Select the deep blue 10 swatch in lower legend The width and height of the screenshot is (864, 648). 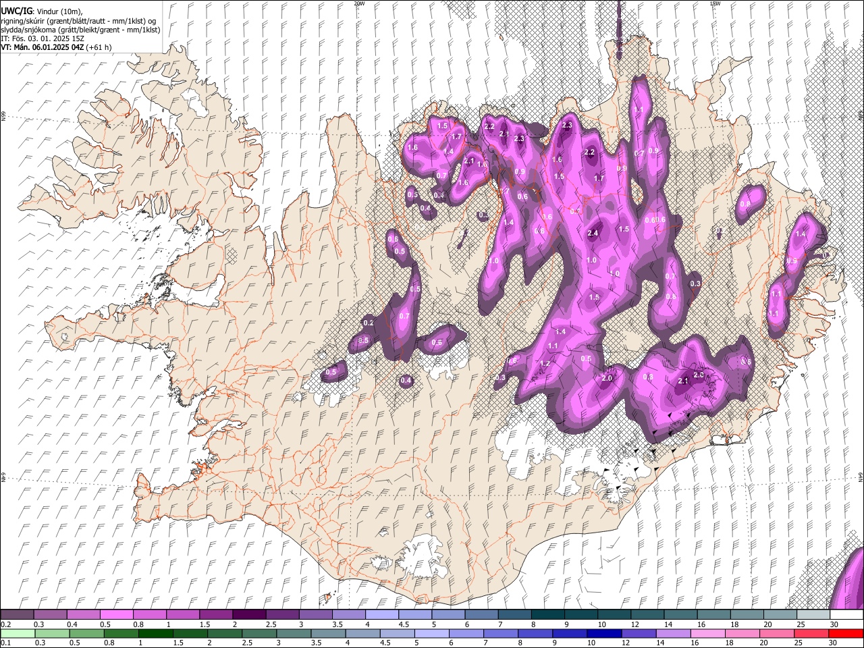604,633
